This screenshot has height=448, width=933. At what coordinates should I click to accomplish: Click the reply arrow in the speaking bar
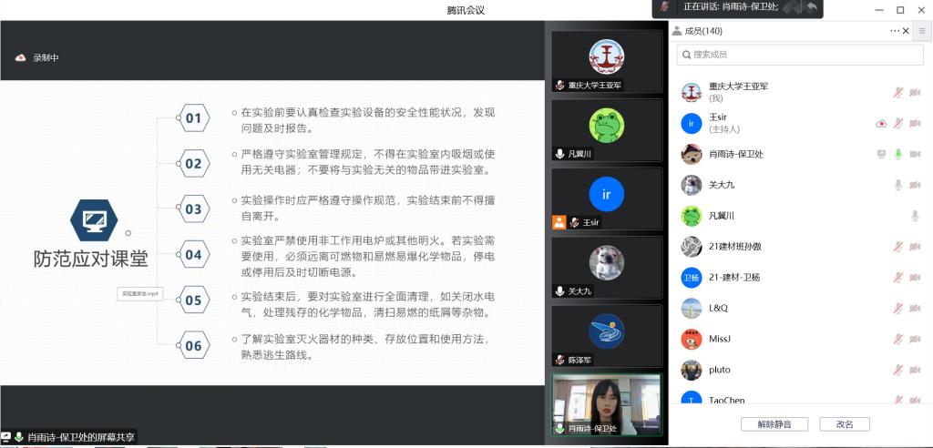tap(810, 7)
